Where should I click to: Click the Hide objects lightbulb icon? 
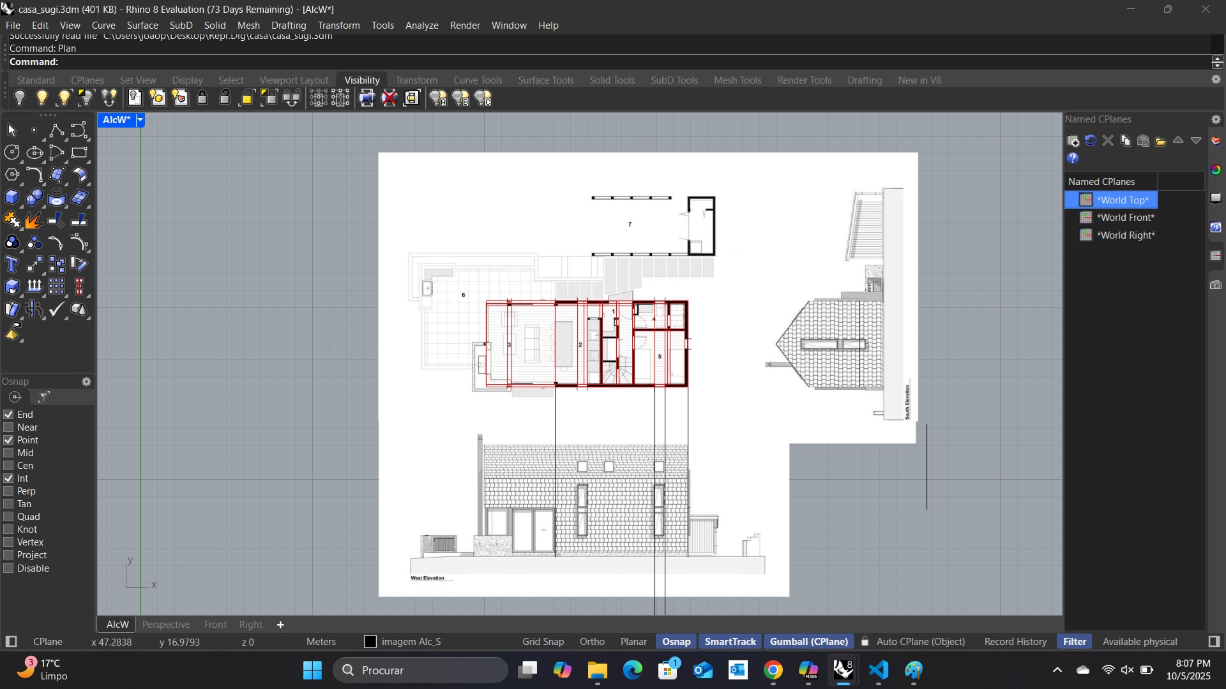pos(20,97)
